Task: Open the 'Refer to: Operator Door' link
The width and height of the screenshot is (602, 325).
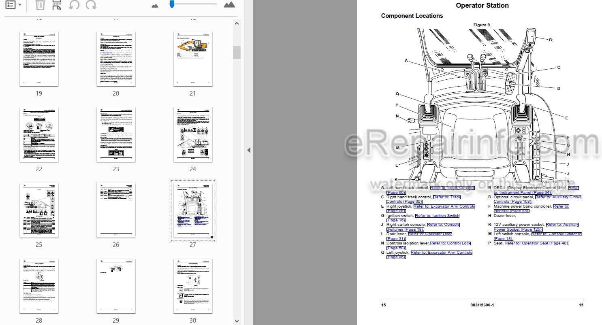Action: 430,234
